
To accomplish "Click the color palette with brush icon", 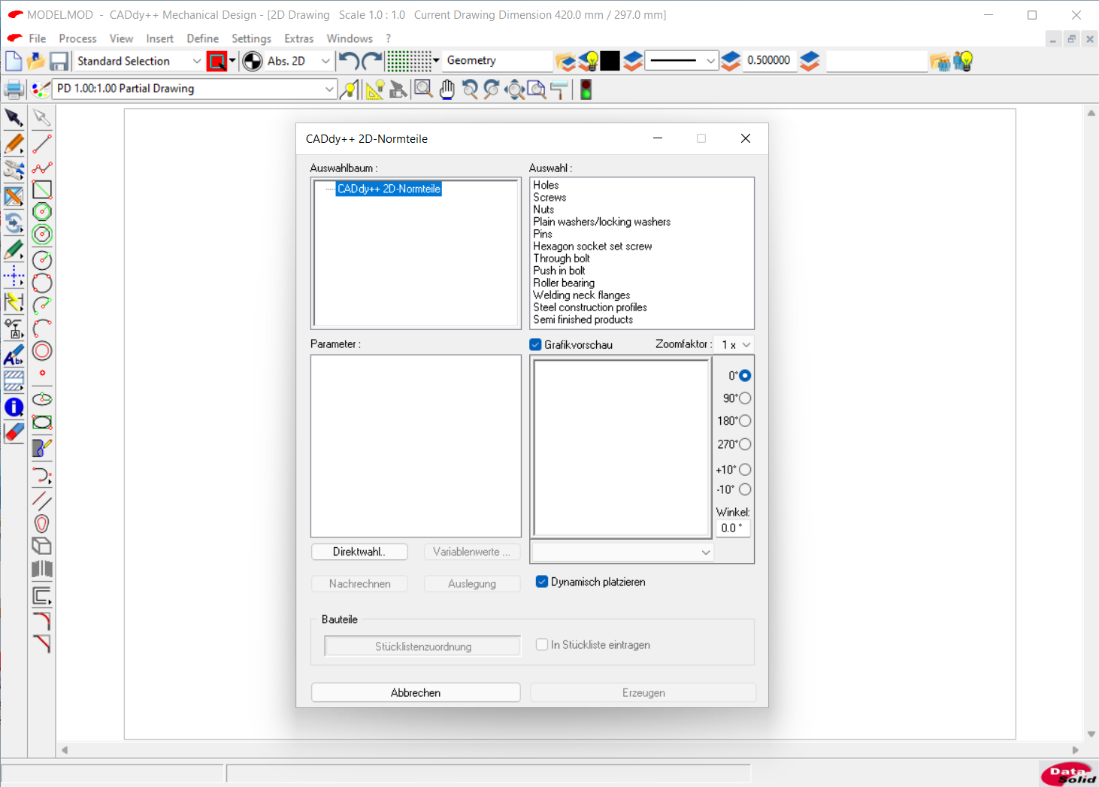I will click(x=41, y=89).
